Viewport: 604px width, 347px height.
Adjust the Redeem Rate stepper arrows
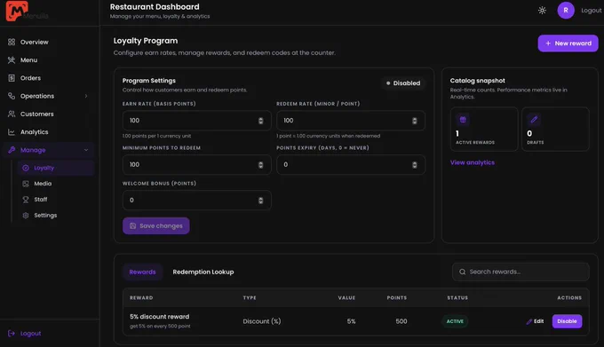coord(415,121)
